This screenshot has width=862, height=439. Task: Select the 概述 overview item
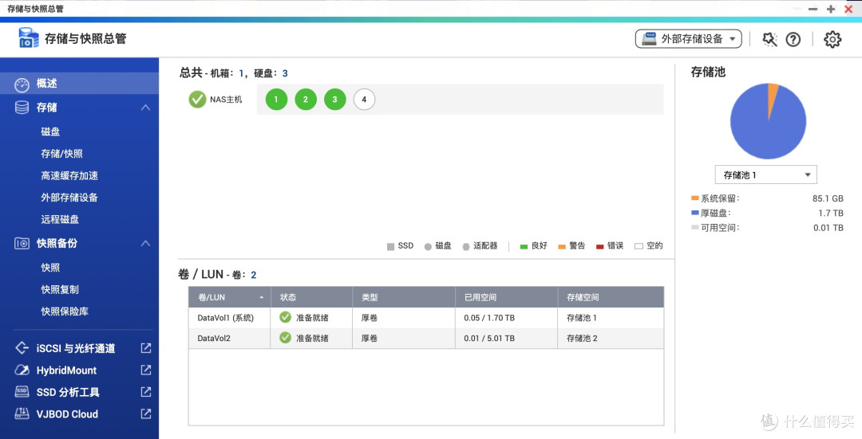[x=47, y=84]
